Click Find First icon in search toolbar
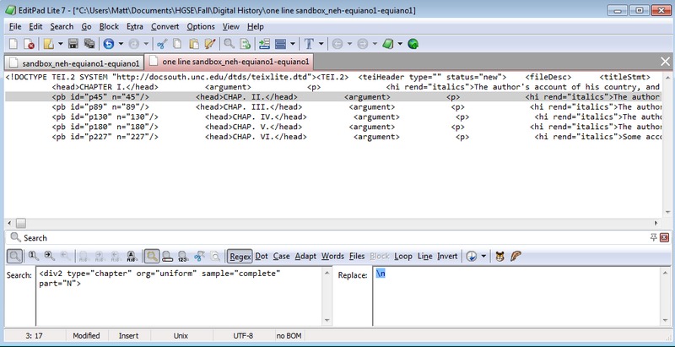The height and width of the screenshot is (347, 675). 34,256
